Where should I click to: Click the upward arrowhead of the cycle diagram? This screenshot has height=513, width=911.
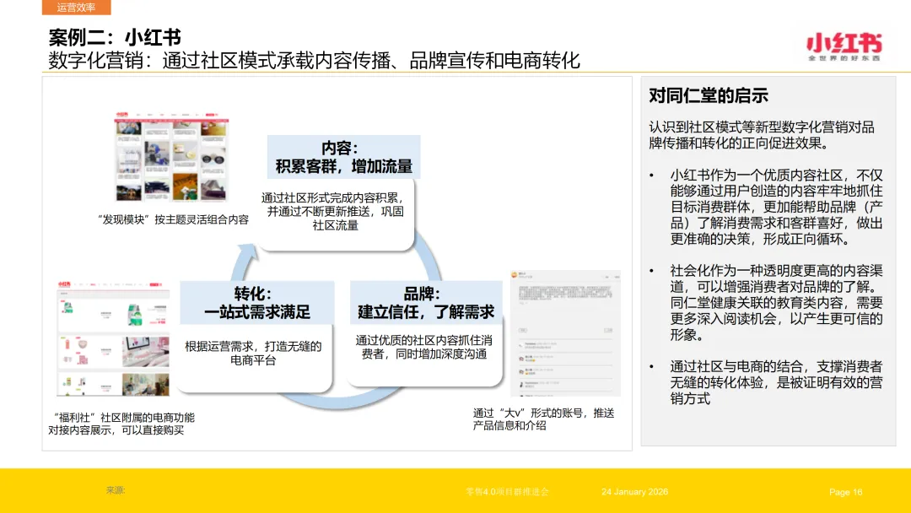point(249,252)
